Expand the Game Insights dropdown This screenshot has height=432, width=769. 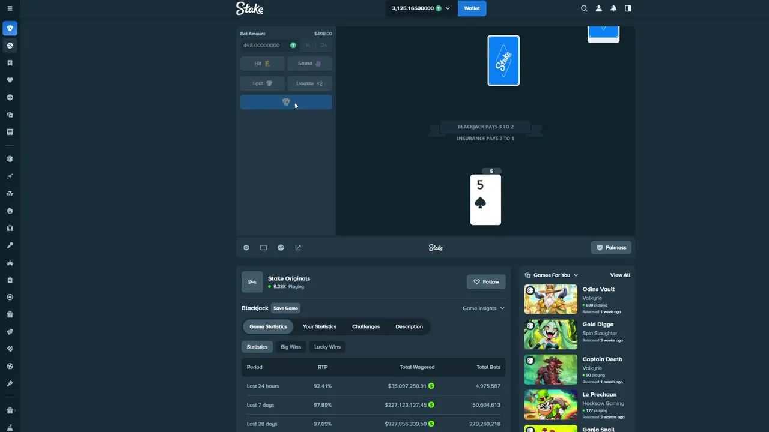(484, 308)
